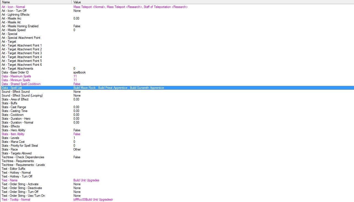This screenshot has height=202, width=354.
Task: Select 'Art - Target Attachment Point 4'
Action: coord(177,57)
